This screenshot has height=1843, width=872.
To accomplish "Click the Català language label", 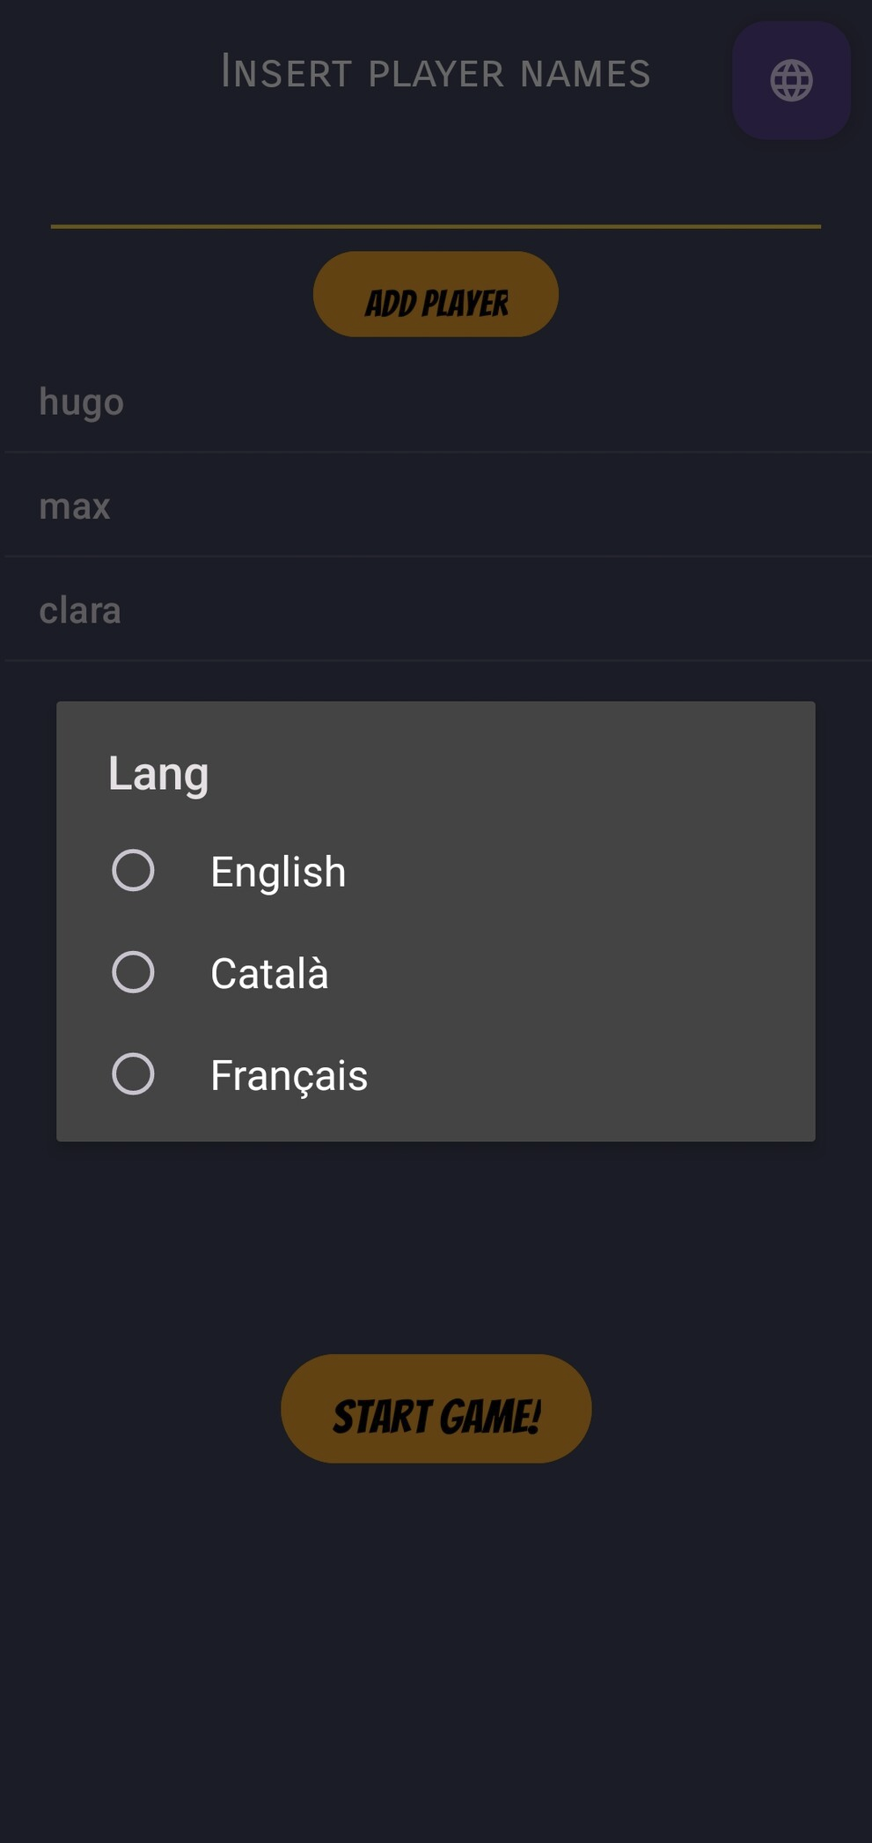I will point(269,973).
